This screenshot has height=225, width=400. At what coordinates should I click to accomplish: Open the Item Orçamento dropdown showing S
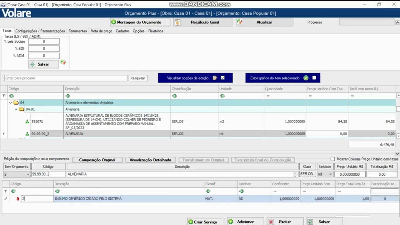[28, 174]
